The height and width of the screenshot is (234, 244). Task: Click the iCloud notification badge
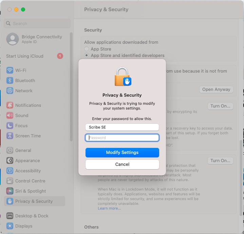click(x=60, y=56)
